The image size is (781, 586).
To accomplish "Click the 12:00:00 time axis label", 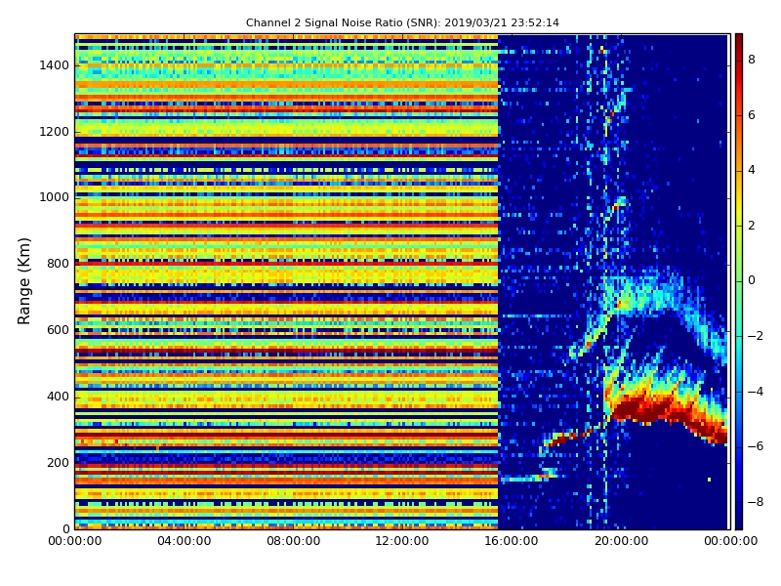I will click(402, 541).
